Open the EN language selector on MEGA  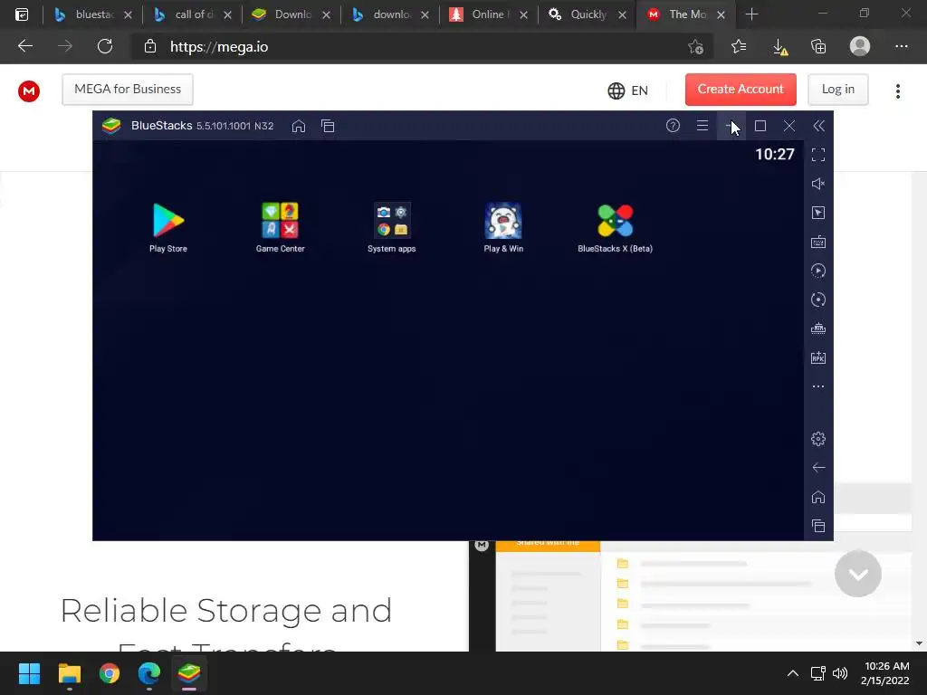click(x=628, y=90)
